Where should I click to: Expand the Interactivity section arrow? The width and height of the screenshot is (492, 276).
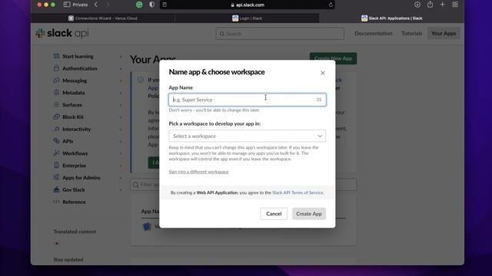tap(121, 130)
